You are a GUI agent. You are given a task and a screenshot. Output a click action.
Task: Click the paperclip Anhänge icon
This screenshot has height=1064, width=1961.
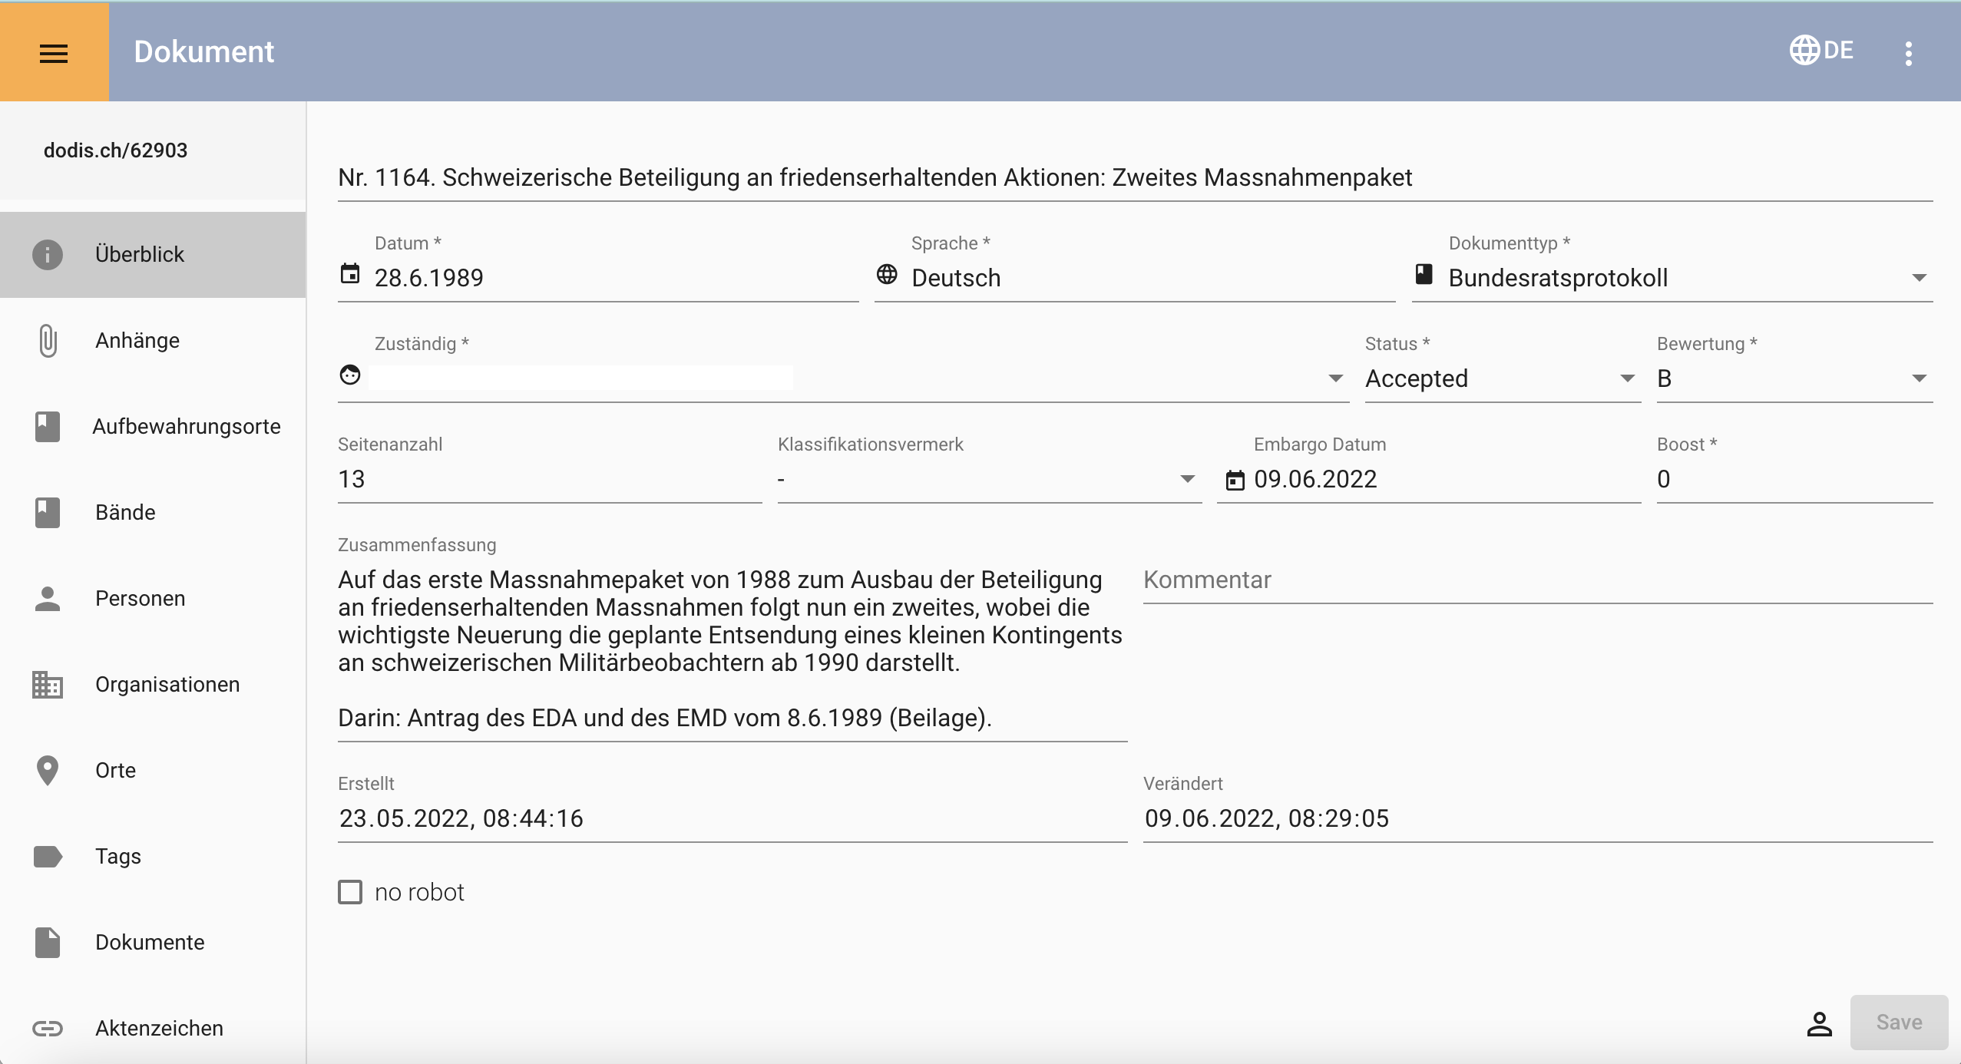[48, 341]
